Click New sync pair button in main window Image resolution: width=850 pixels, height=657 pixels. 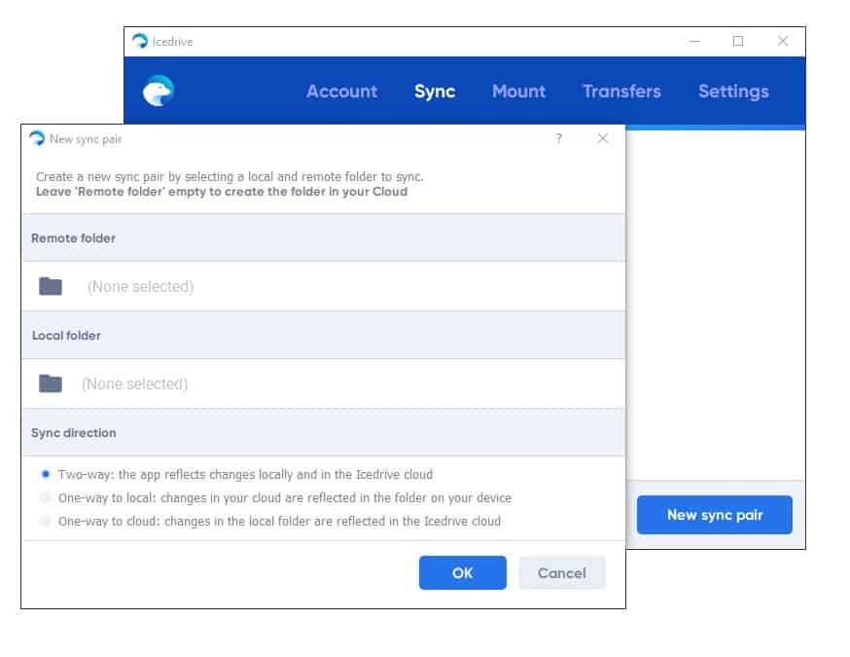[715, 515]
